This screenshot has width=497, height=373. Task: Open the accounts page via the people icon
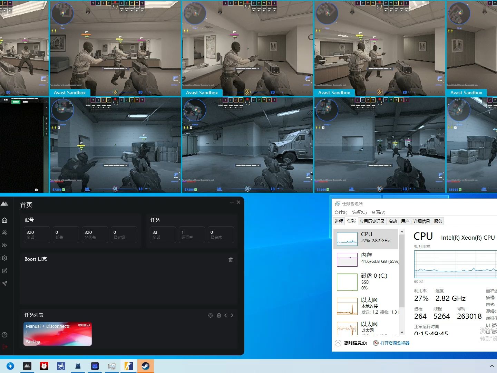(x=4, y=233)
